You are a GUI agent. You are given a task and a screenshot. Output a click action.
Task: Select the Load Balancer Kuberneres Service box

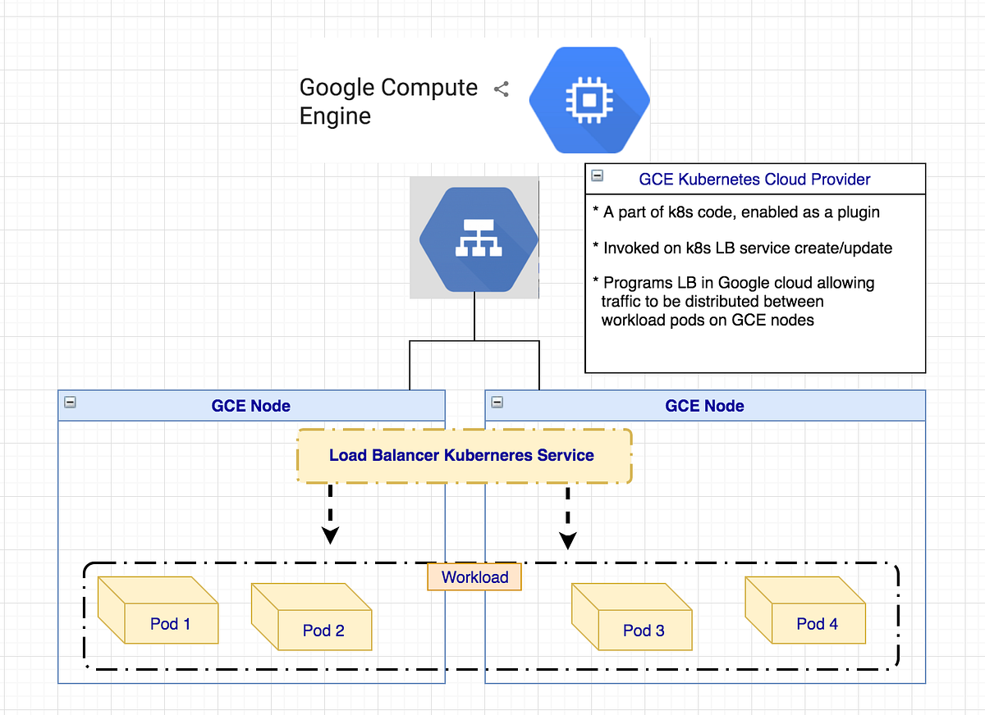[x=462, y=455]
